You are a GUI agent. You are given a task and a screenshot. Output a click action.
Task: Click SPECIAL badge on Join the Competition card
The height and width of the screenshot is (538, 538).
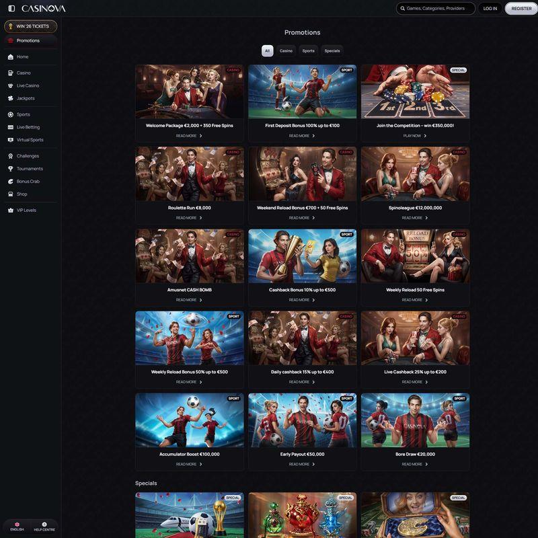[x=459, y=70]
